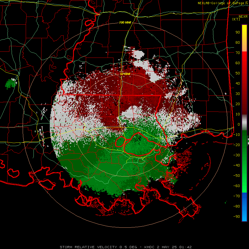Click the -70 value on velocity scale
Image resolution: width=249 pixels, height=249 pixels.
tap(237, 196)
